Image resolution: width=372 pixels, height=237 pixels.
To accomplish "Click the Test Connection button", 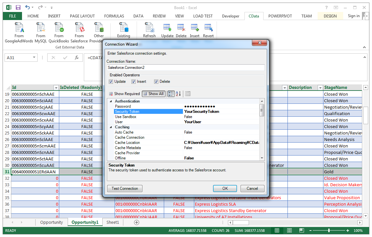I will [x=125, y=189].
